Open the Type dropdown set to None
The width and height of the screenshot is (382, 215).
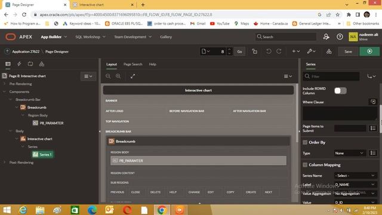[350, 153]
